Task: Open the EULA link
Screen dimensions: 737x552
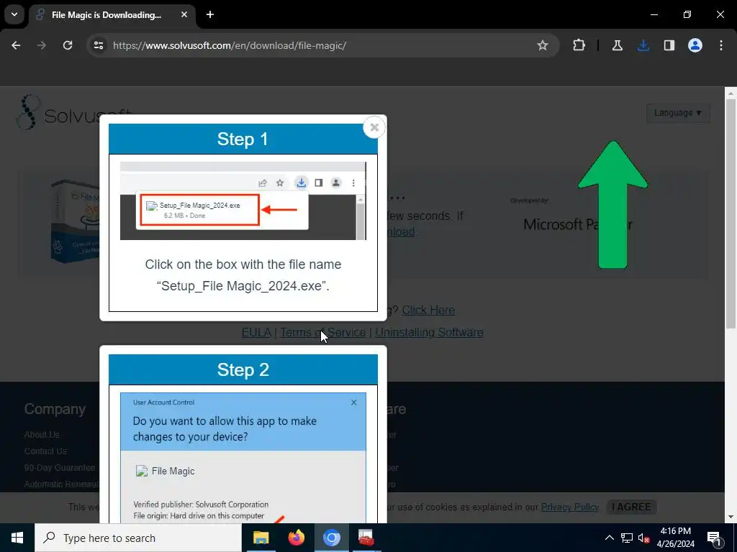Action: tap(256, 332)
